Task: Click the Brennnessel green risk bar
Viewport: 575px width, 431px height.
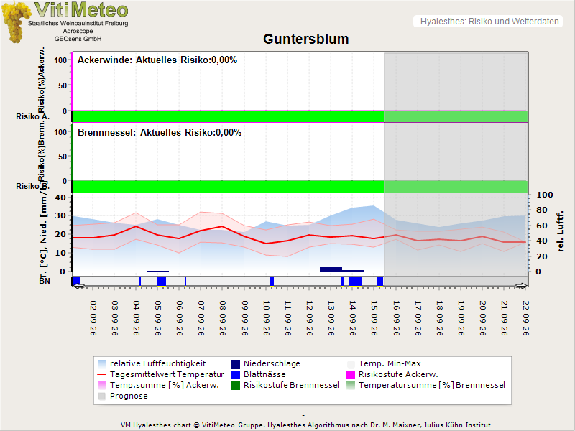Action: [x=300, y=186]
